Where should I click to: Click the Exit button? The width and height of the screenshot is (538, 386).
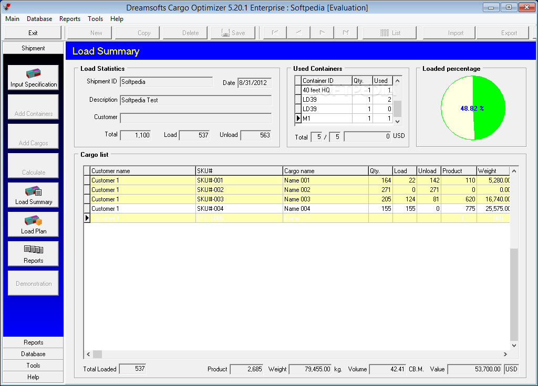[33, 33]
